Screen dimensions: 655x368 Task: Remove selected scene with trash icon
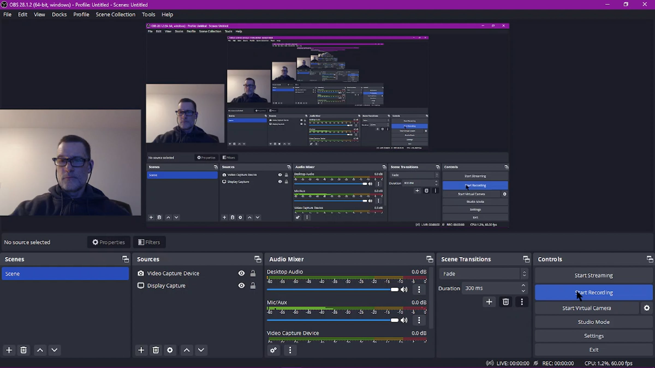(23, 350)
